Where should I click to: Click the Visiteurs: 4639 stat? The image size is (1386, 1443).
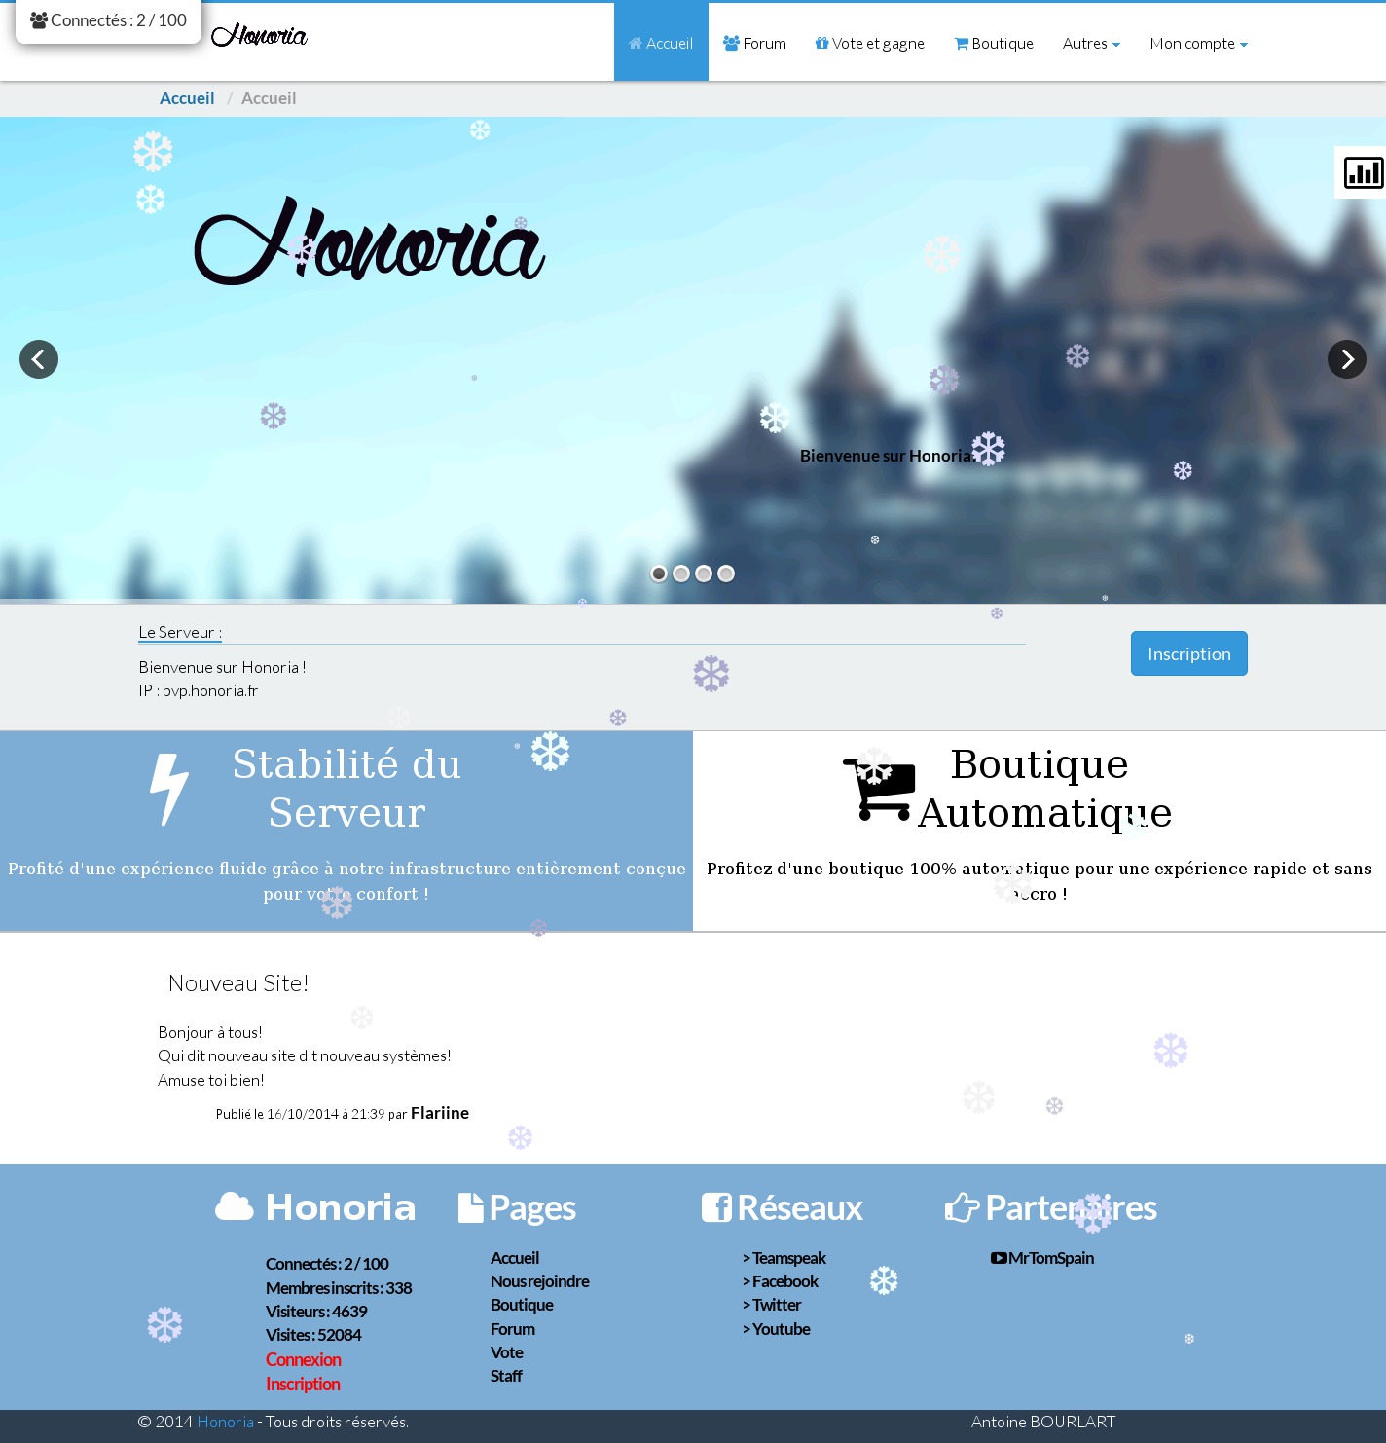(x=316, y=1312)
